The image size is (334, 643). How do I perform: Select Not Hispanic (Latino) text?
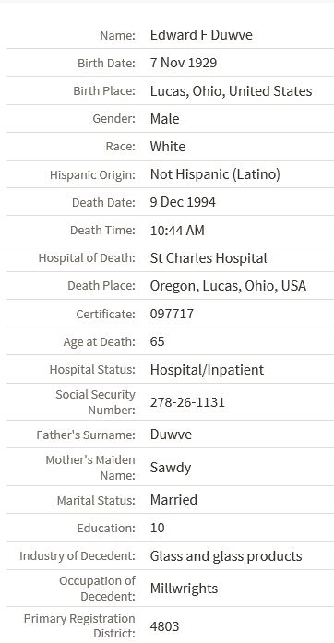click(x=215, y=174)
